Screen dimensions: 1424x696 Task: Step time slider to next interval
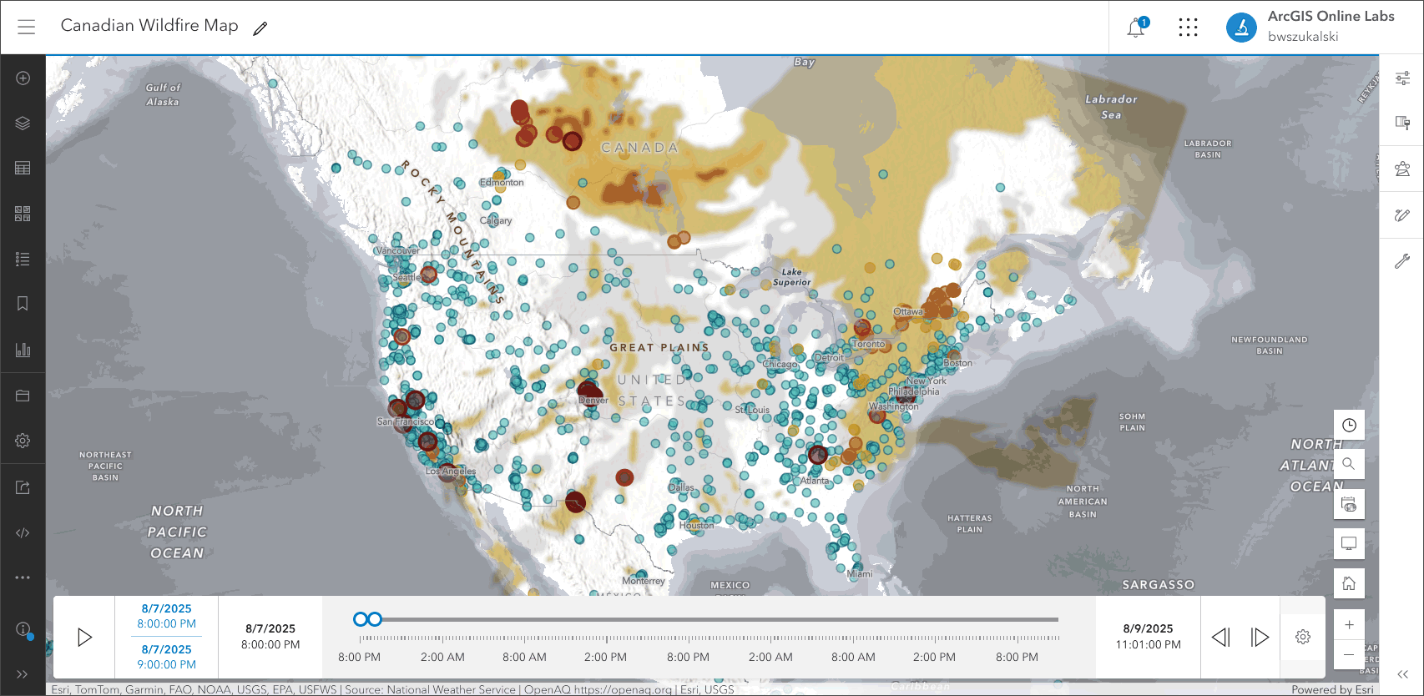click(x=1260, y=638)
